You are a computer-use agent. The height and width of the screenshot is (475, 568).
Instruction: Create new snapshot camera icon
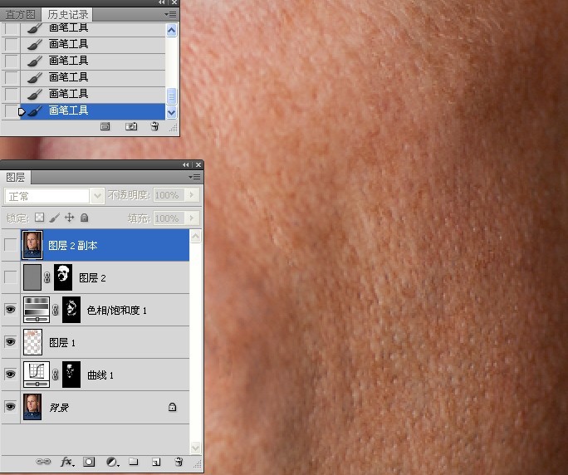(131, 126)
